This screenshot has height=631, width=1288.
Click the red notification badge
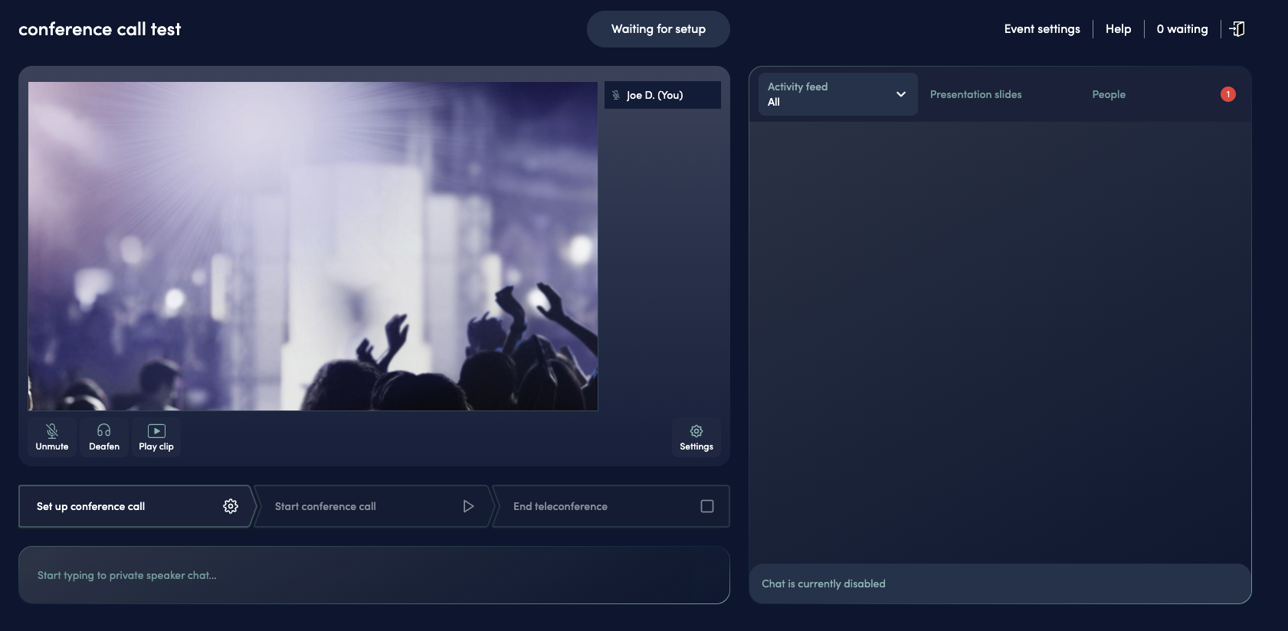[1227, 94]
